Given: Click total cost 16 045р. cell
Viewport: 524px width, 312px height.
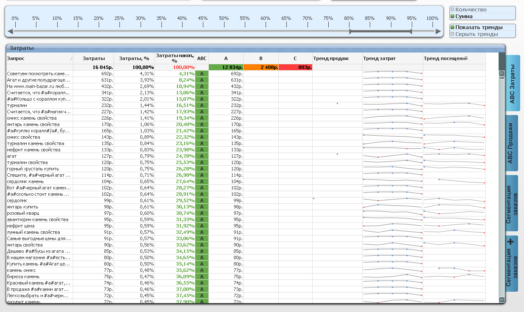Looking at the screenshot, I should 93,67.
